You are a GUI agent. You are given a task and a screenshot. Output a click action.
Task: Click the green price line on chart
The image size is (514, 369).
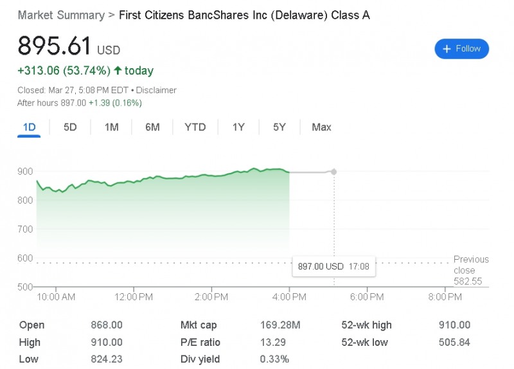tap(164, 179)
